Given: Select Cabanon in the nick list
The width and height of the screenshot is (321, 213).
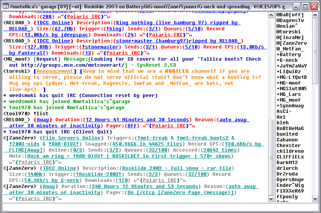Looking at the screenshot, I should [287, 140].
